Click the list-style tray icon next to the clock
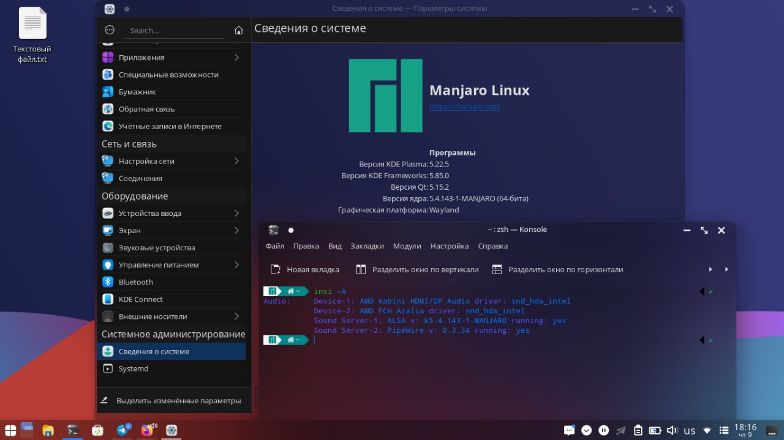784x440 pixels. [x=724, y=430]
